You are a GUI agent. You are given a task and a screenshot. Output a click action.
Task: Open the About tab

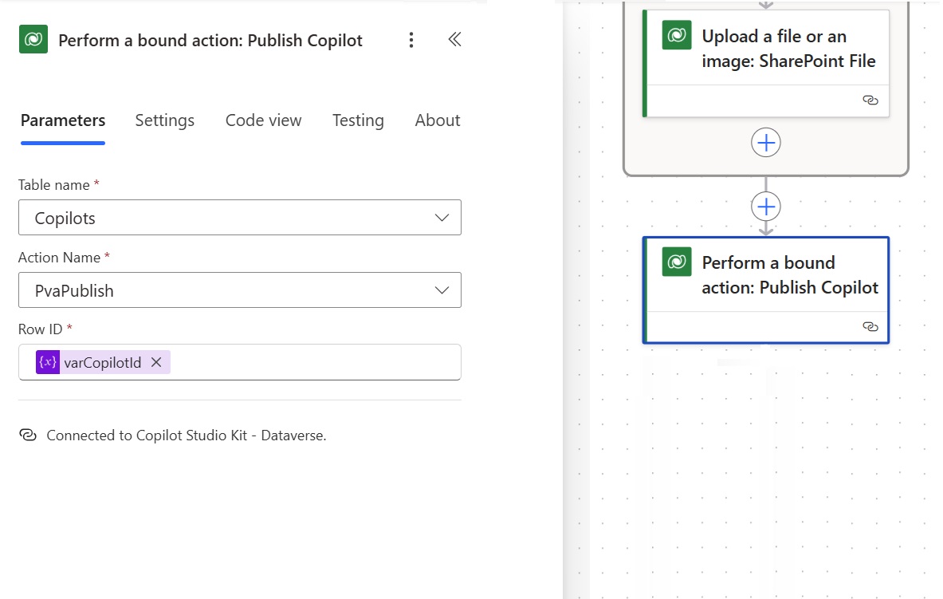[437, 120]
